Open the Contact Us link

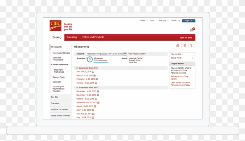point(175,20)
